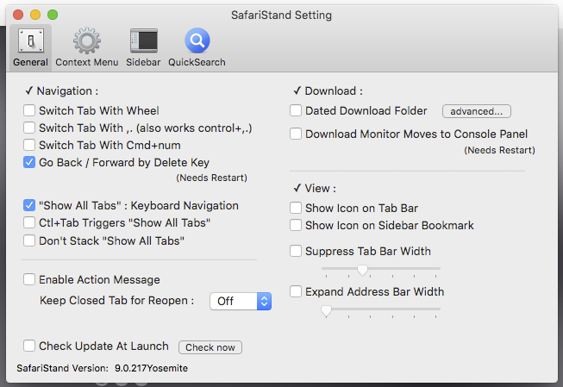Click the advanced... button
The image size is (563, 387).
click(477, 111)
